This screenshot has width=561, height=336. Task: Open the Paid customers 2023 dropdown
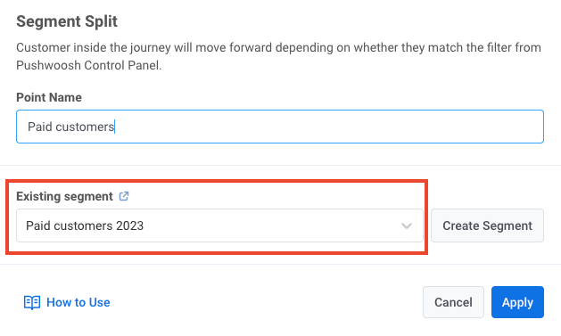(x=219, y=225)
